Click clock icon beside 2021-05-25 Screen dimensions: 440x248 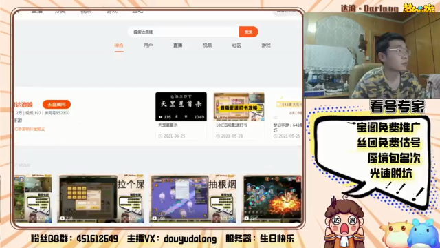pyautogui.click(x=275, y=136)
